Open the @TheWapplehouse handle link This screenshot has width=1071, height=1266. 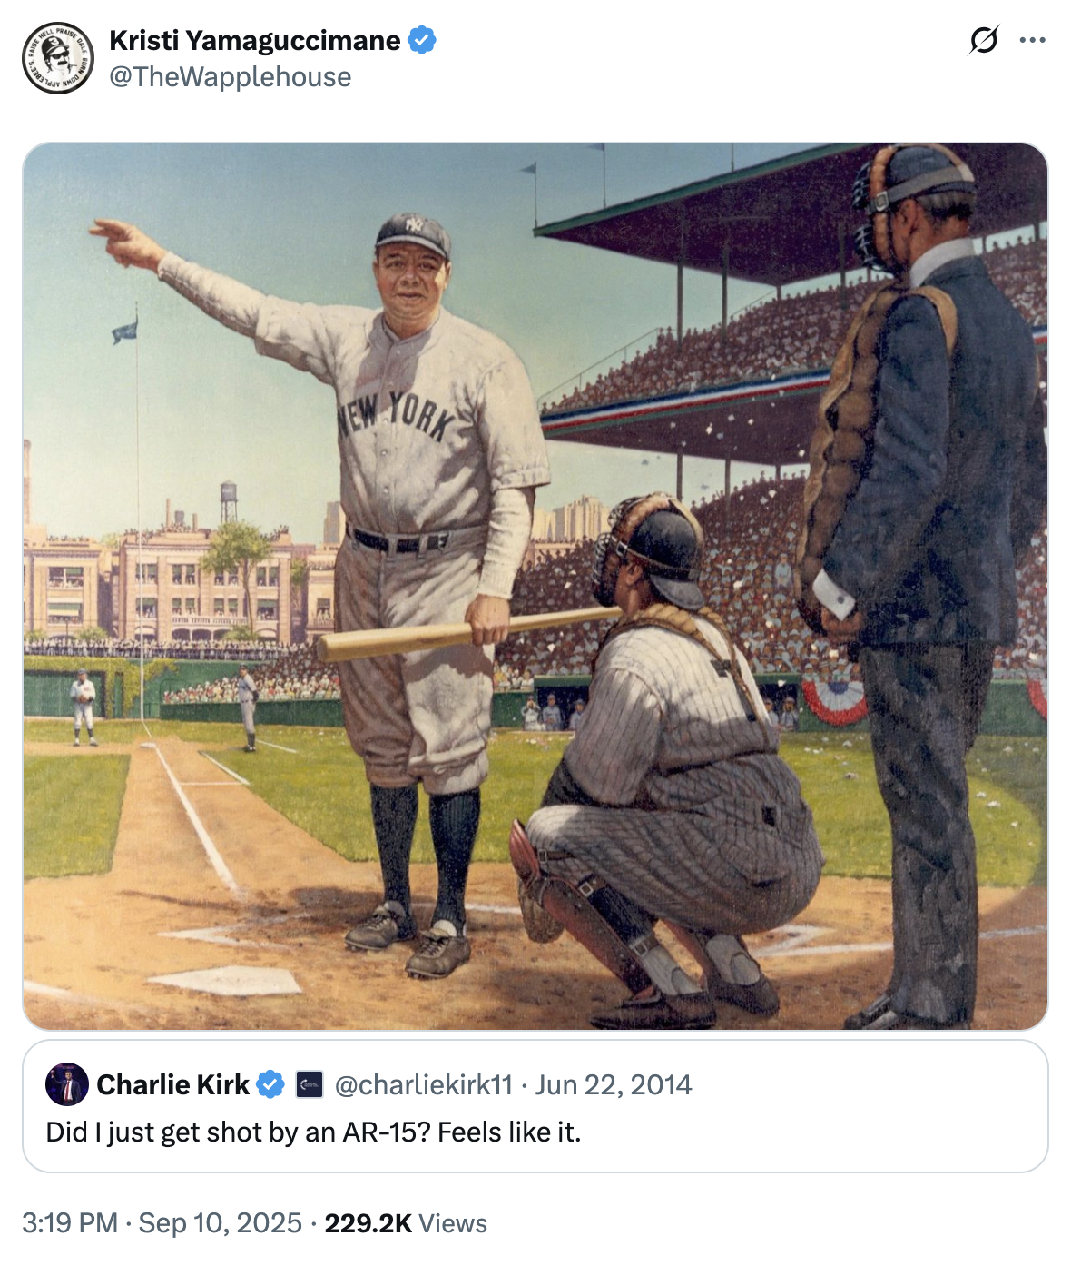[230, 77]
